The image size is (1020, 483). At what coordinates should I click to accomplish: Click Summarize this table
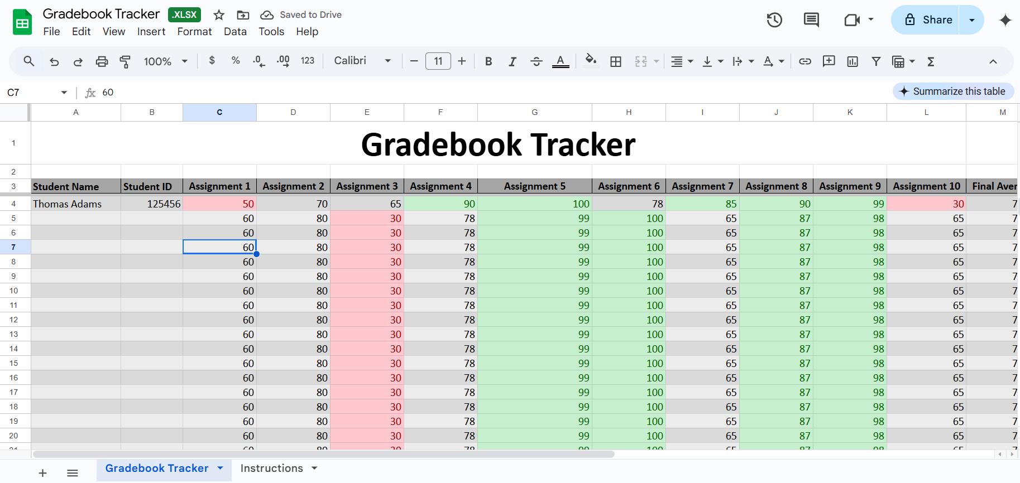(x=953, y=91)
